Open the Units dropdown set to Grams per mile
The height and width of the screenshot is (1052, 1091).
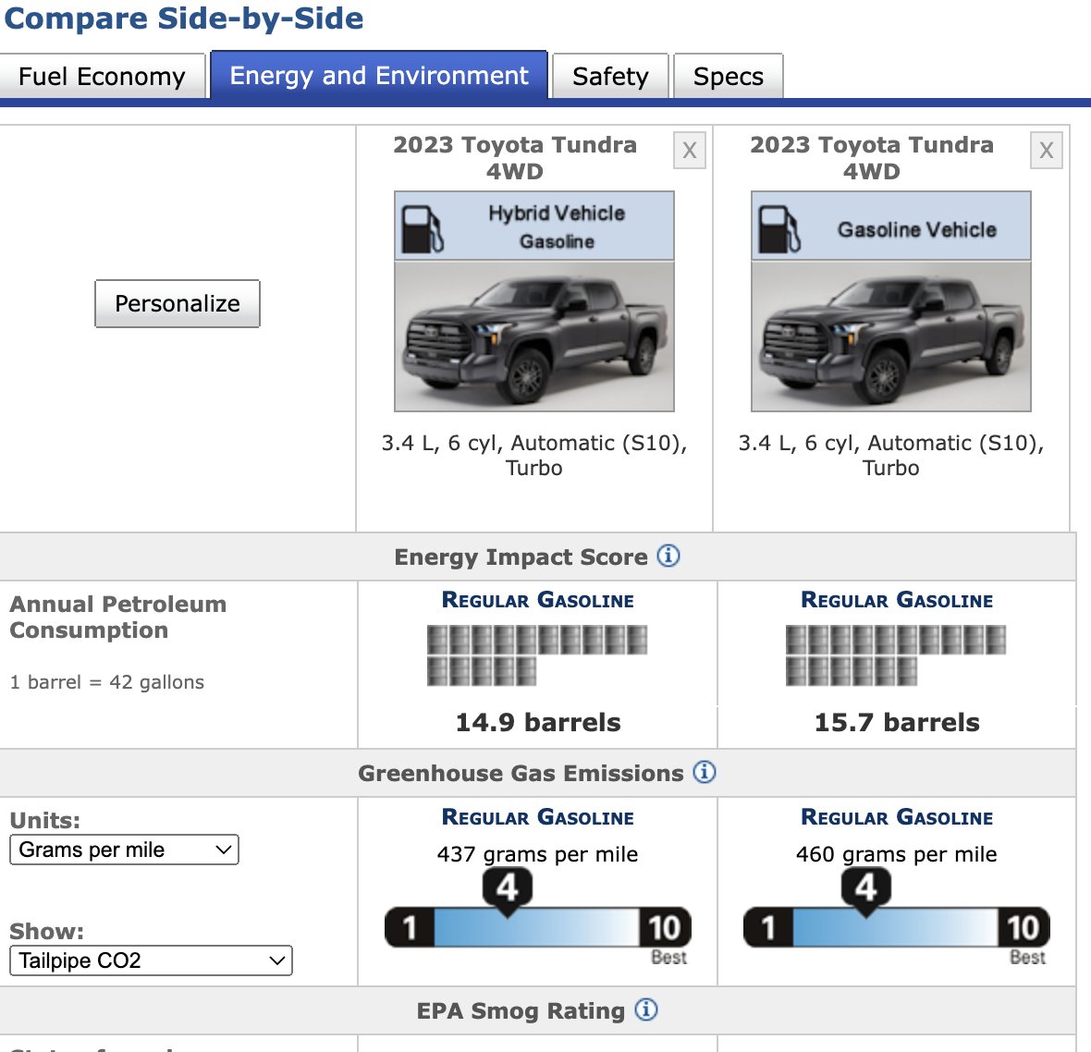(x=124, y=850)
